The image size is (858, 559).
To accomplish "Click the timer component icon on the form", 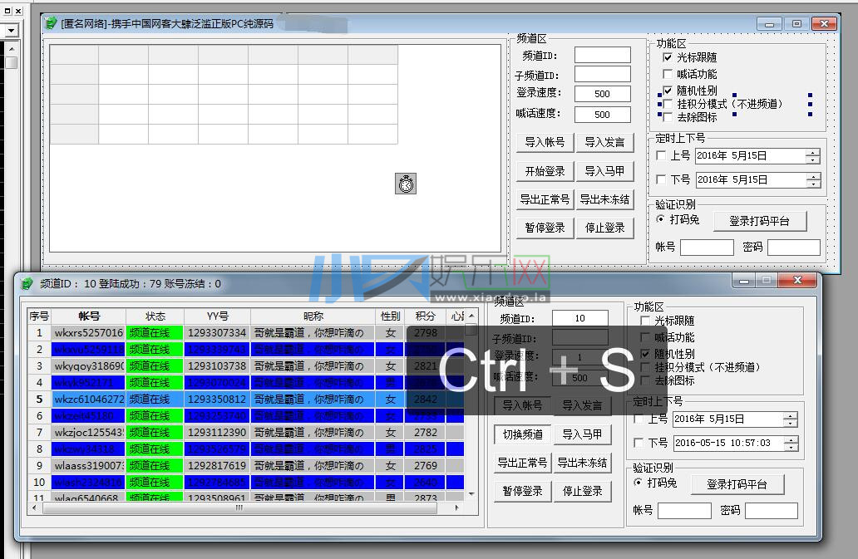I will (406, 184).
